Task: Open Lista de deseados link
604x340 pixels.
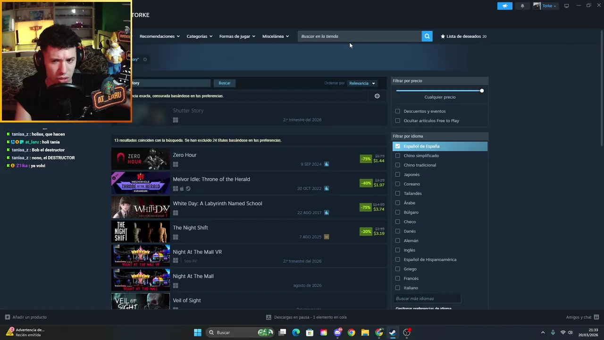Action: [463, 36]
